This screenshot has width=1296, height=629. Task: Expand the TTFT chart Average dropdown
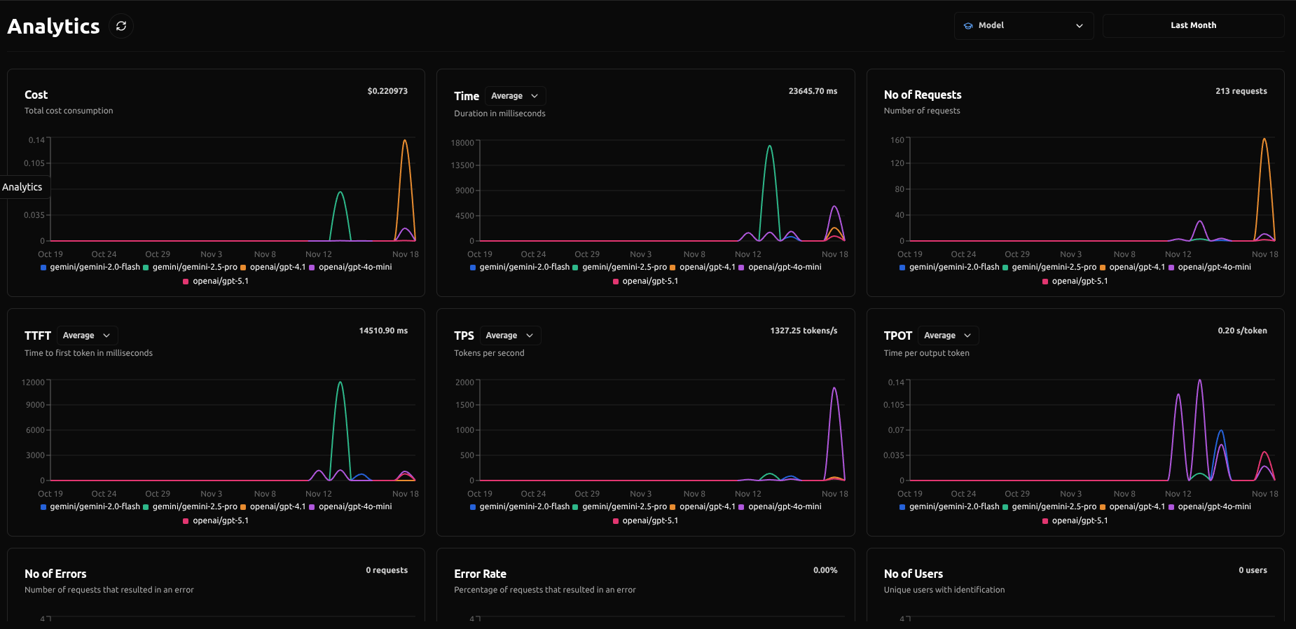[86, 336]
